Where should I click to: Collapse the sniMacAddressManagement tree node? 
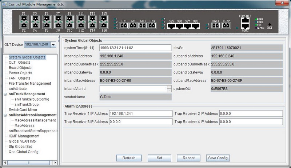[5, 115]
